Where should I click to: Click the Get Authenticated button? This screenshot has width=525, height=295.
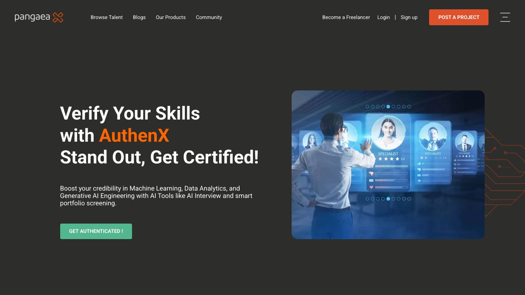coord(96,231)
